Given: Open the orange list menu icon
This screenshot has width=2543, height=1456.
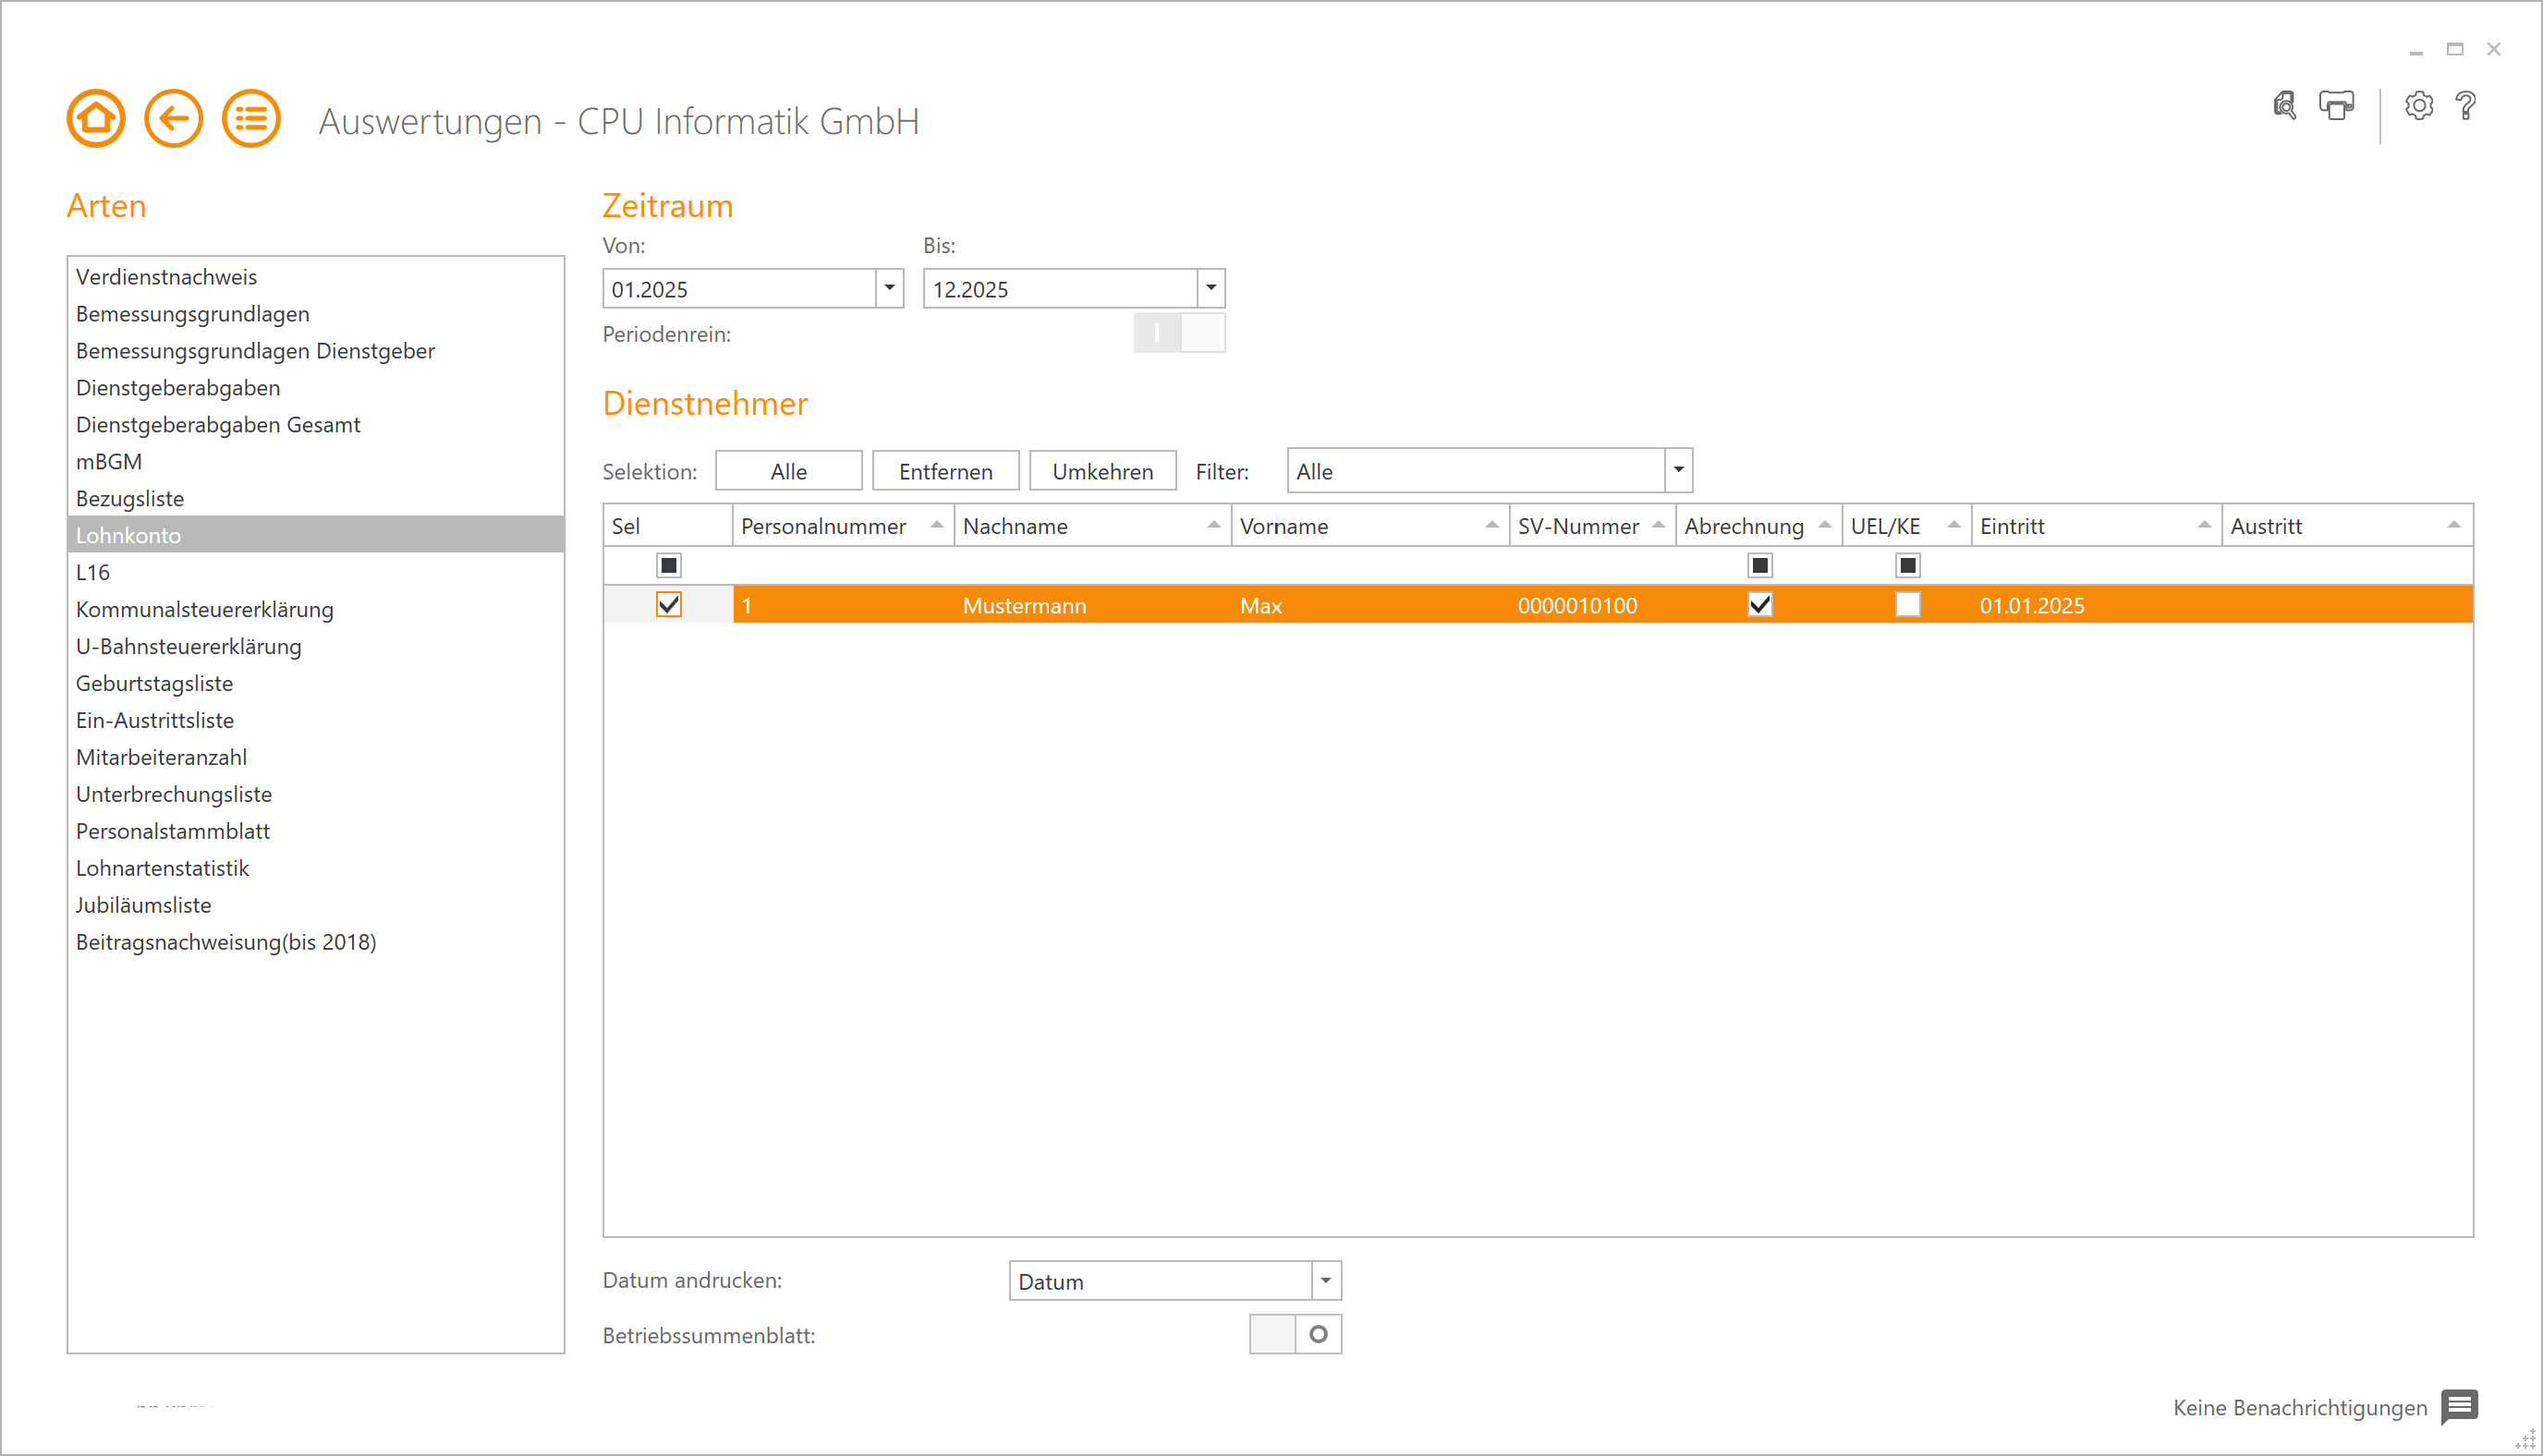Looking at the screenshot, I should (x=249, y=117).
